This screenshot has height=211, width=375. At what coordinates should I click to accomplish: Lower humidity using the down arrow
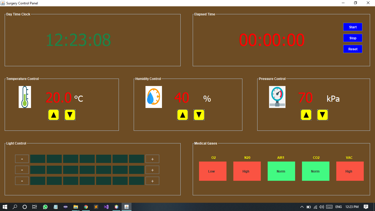pos(199,115)
